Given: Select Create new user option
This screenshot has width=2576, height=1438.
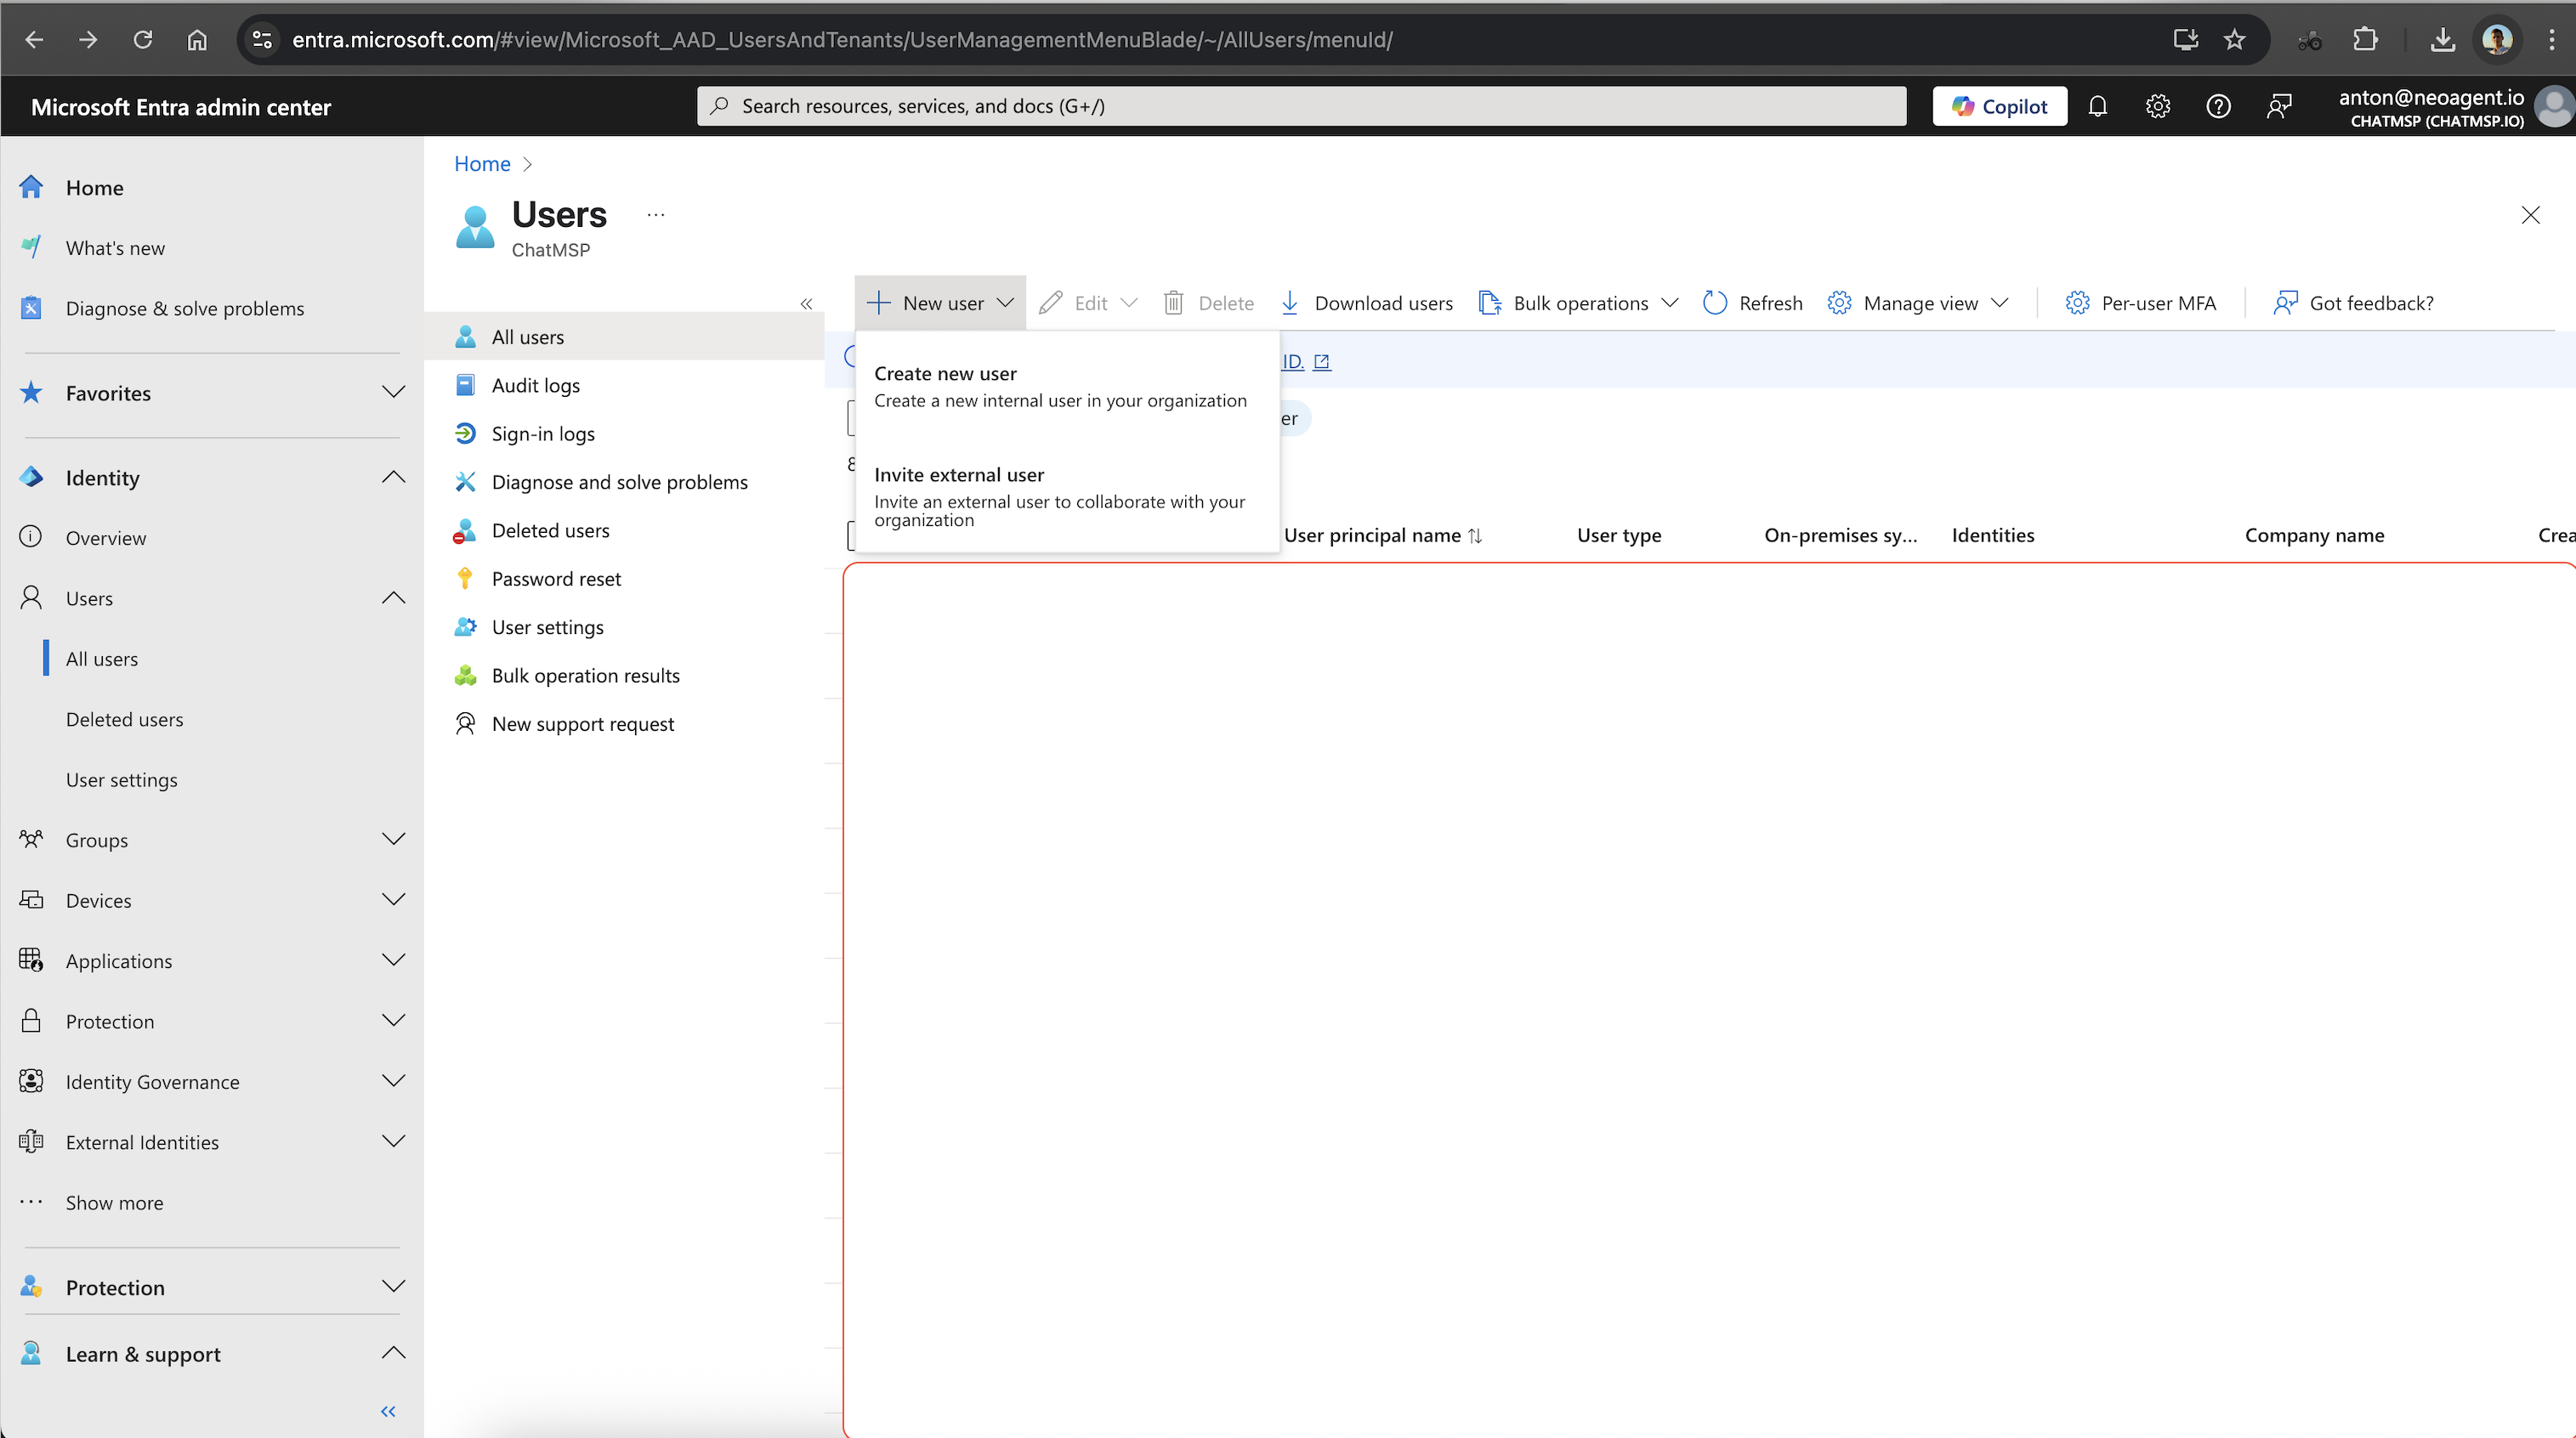Looking at the screenshot, I should [x=1060, y=386].
